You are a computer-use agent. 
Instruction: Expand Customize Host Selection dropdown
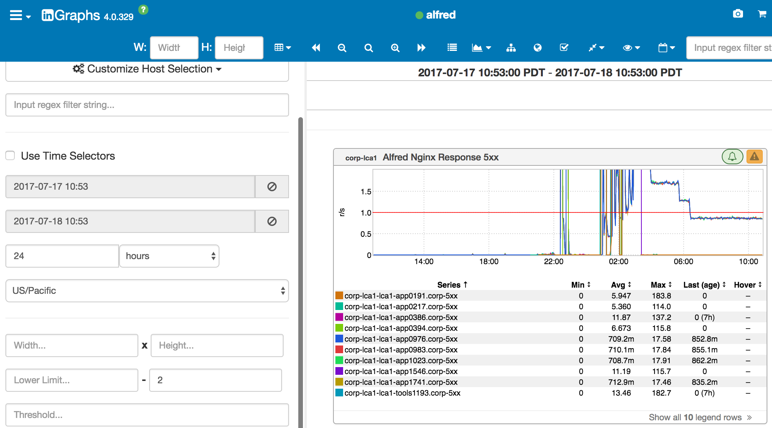(147, 69)
